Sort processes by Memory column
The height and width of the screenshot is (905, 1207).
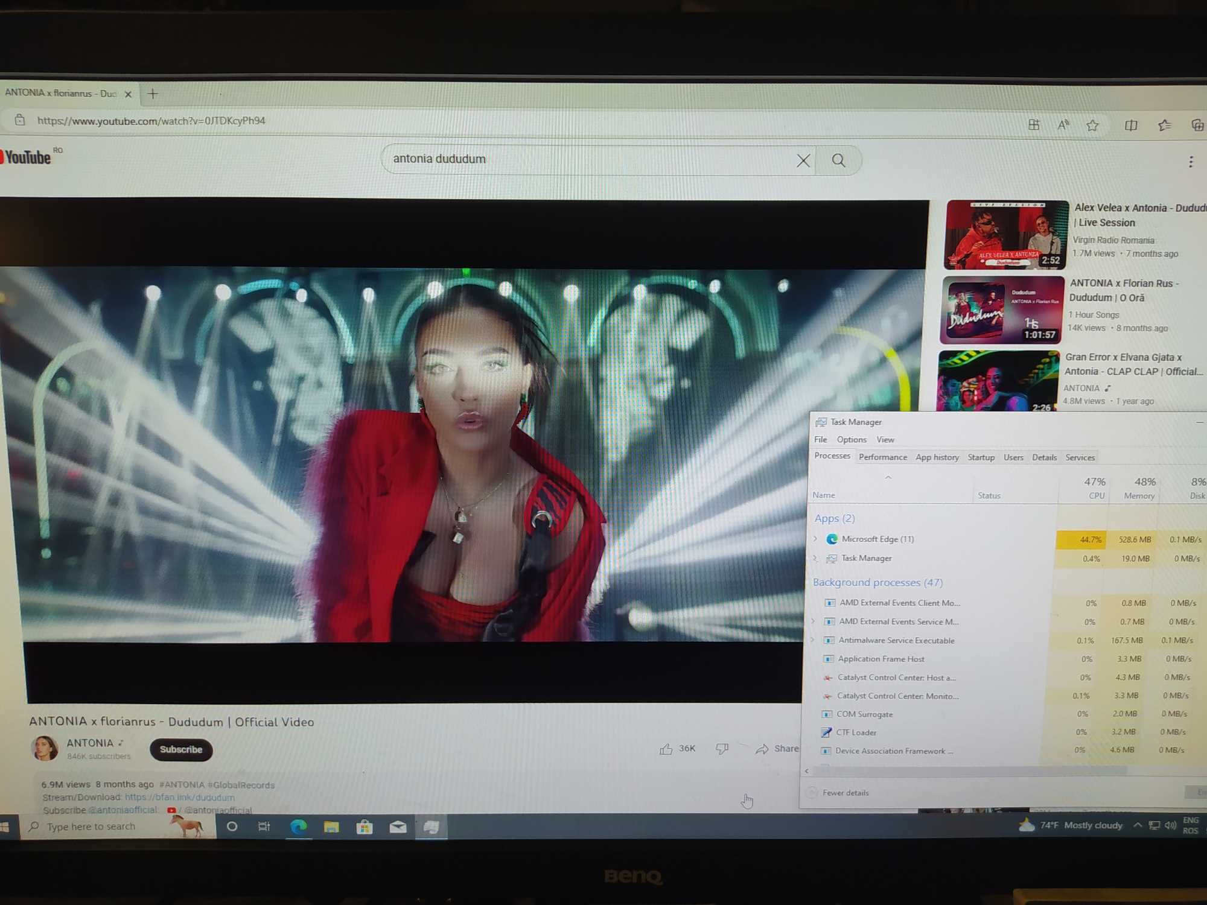click(1133, 488)
